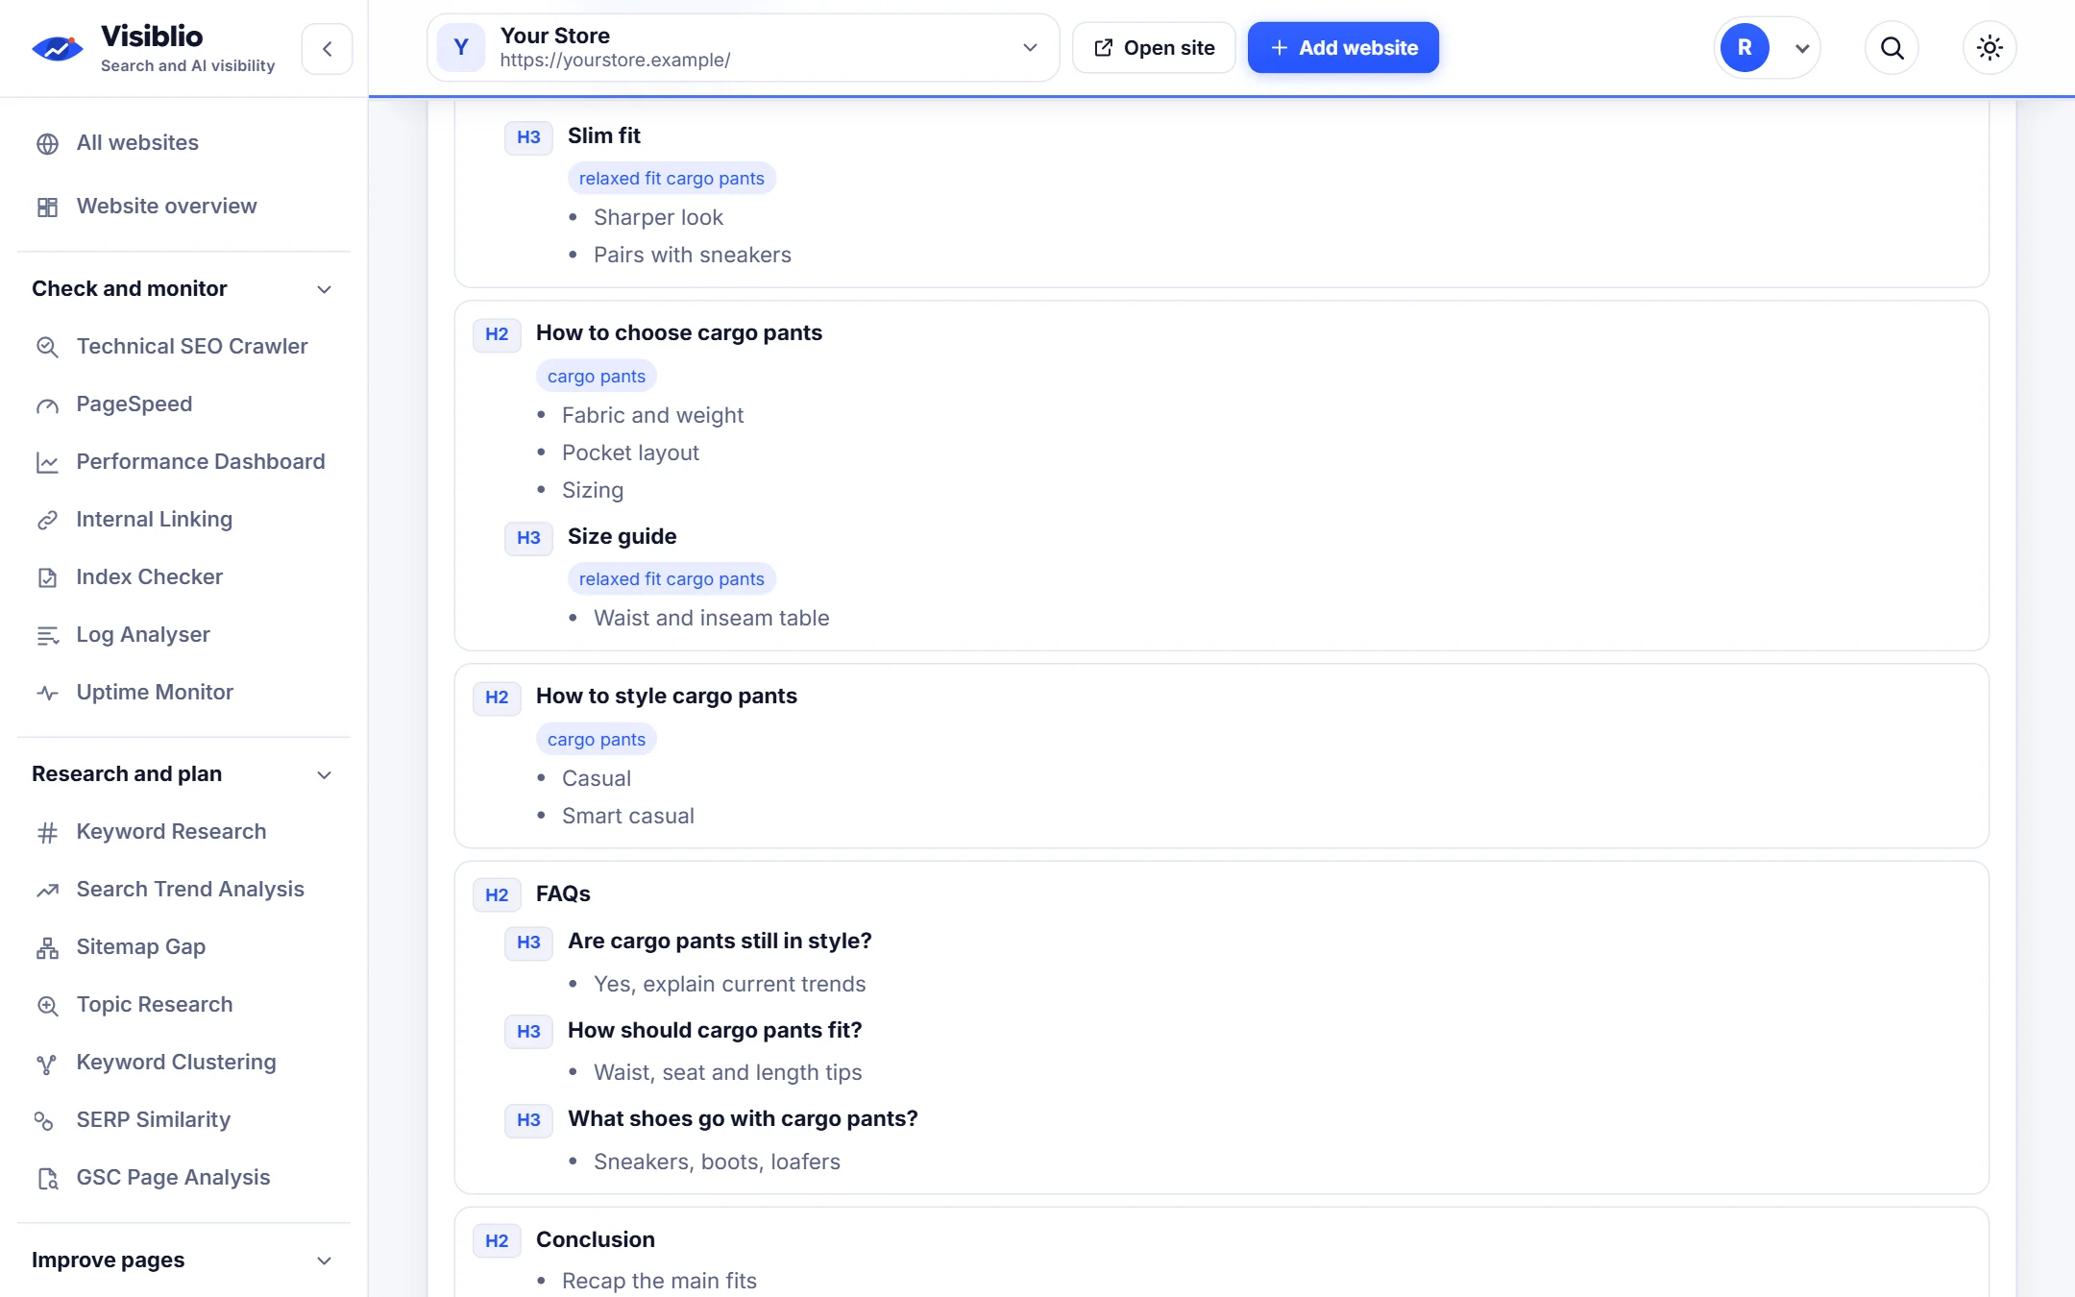Select the 'FAQs' heading

click(563, 894)
